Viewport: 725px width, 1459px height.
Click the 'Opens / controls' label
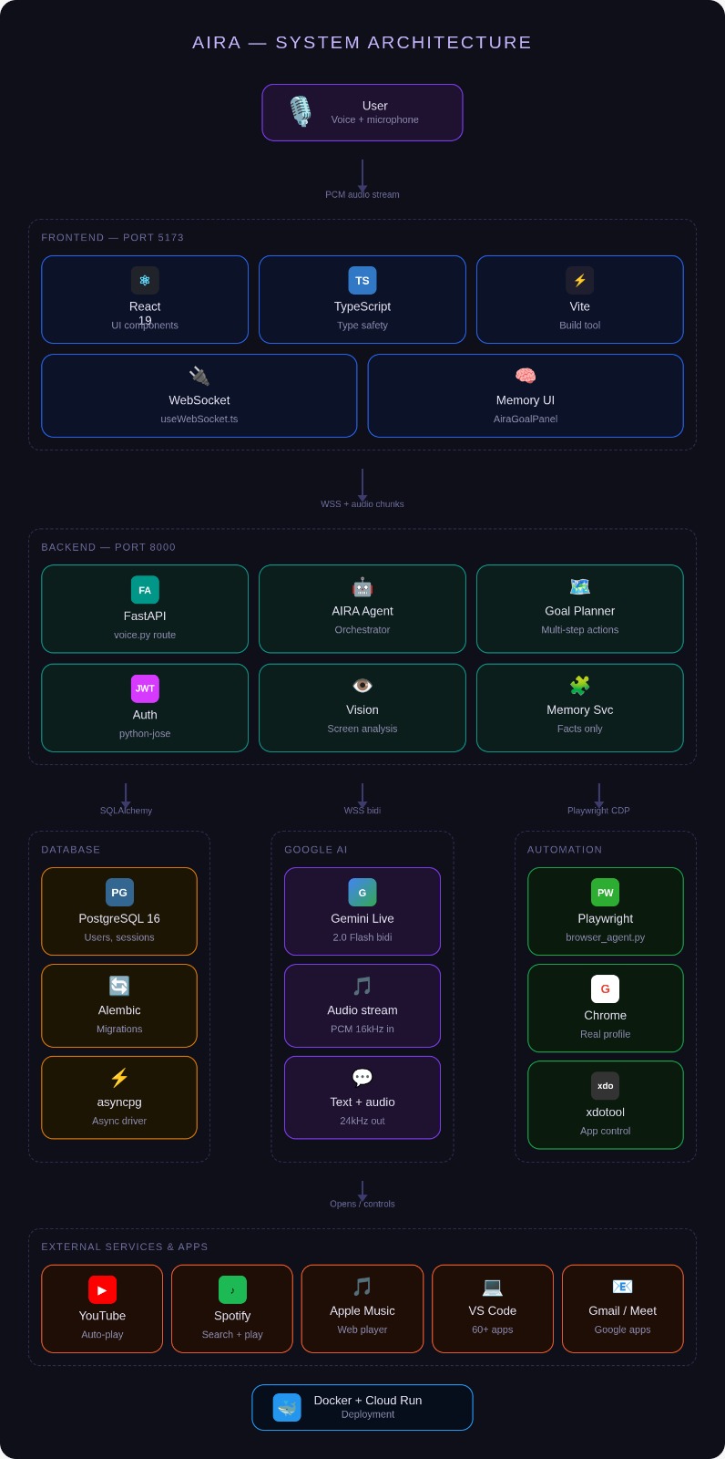362,1204
